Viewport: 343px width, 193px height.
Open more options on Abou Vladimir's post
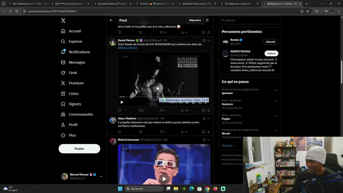209,118
